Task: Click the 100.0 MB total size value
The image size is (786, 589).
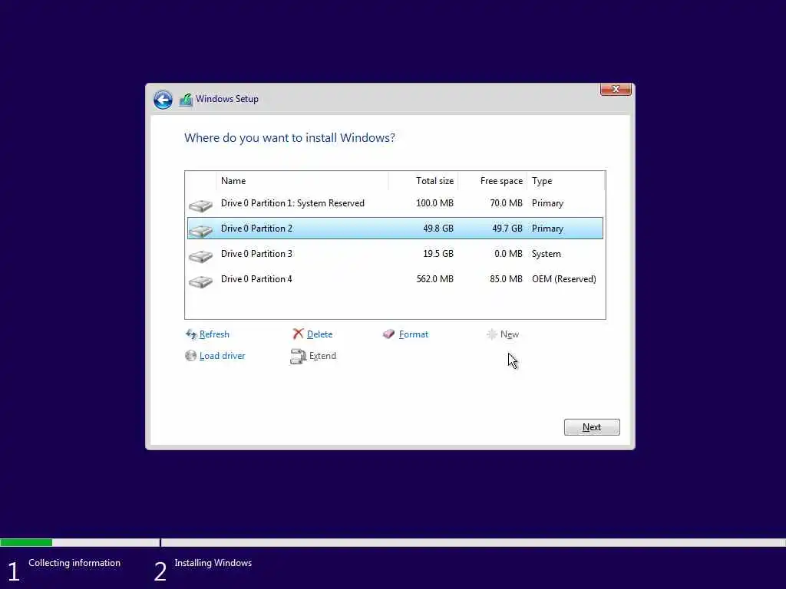Action: click(434, 203)
